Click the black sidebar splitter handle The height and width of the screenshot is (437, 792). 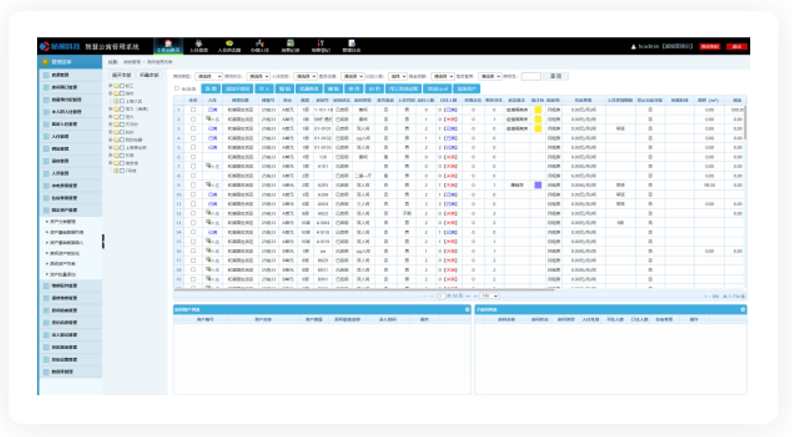(103, 242)
